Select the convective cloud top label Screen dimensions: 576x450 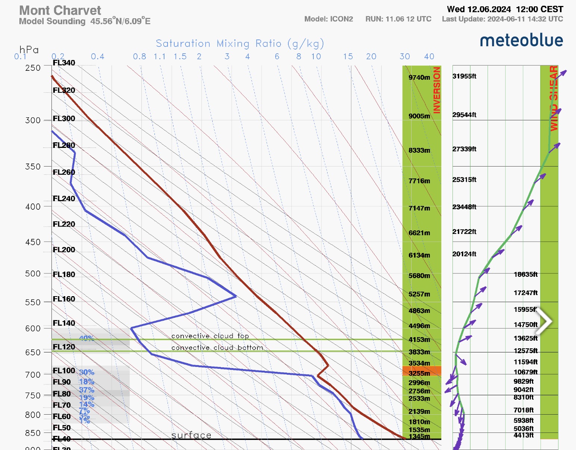point(210,336)
